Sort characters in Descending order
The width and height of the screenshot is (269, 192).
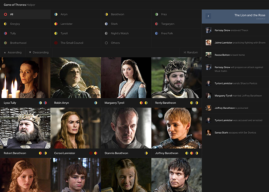(39, 53)
